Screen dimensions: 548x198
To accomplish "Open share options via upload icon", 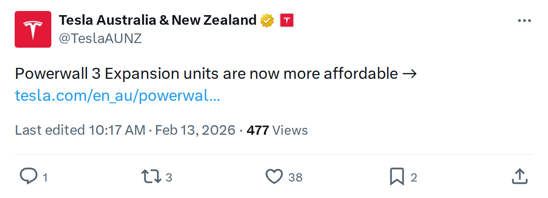I will tap(518, 176).
